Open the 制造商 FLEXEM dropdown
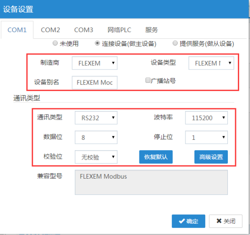250x235 pixels. 95,63
